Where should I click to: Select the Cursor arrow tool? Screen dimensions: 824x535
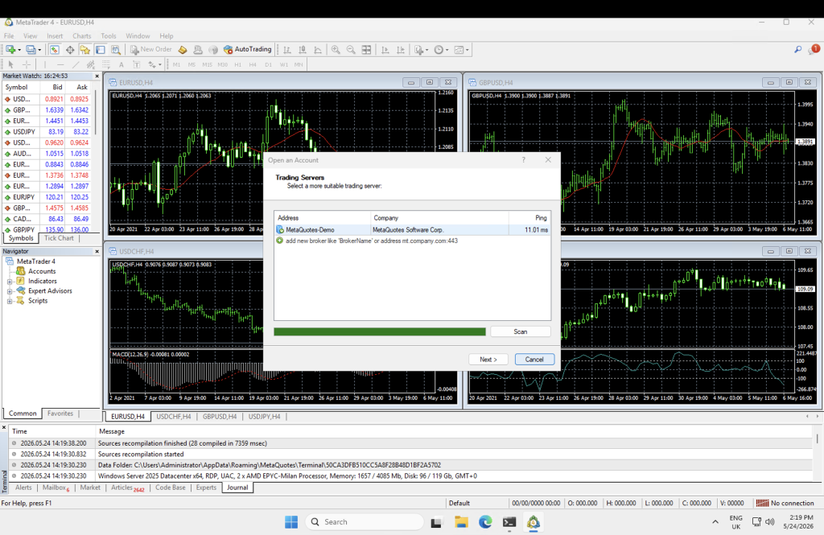pyautogui.click(x=10, y=64)
